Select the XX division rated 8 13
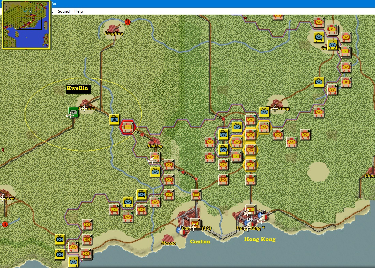Screen dimensions: 375x268 141,209
